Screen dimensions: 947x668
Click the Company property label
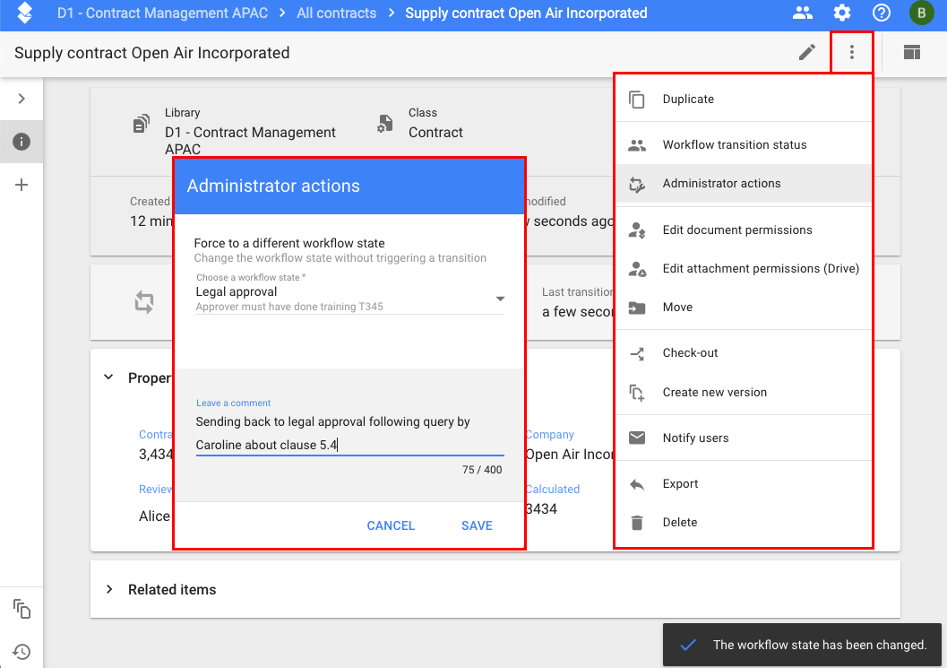549,435
